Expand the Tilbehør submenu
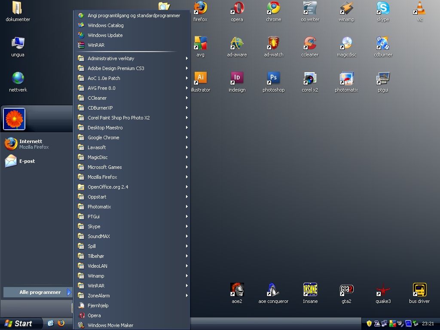The image size is (440, 330). coord(132,256)
